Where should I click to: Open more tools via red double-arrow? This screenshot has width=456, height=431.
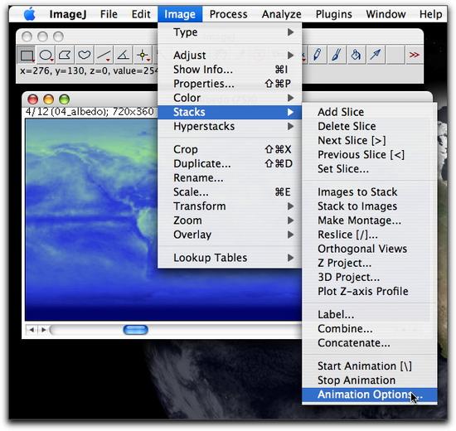[x=415, y=55]
